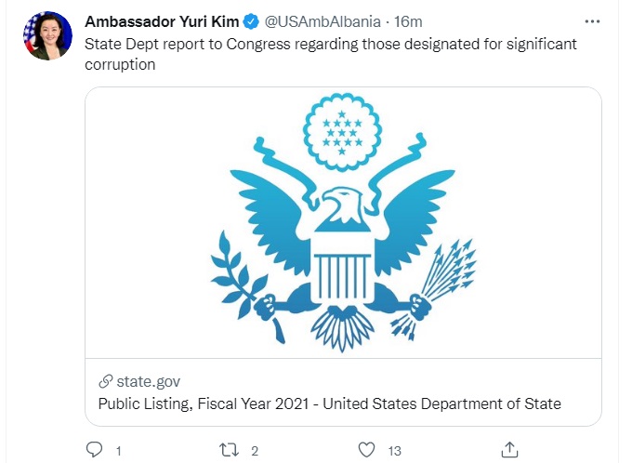
Task: Click the blue verified badge
Action: 251,21
